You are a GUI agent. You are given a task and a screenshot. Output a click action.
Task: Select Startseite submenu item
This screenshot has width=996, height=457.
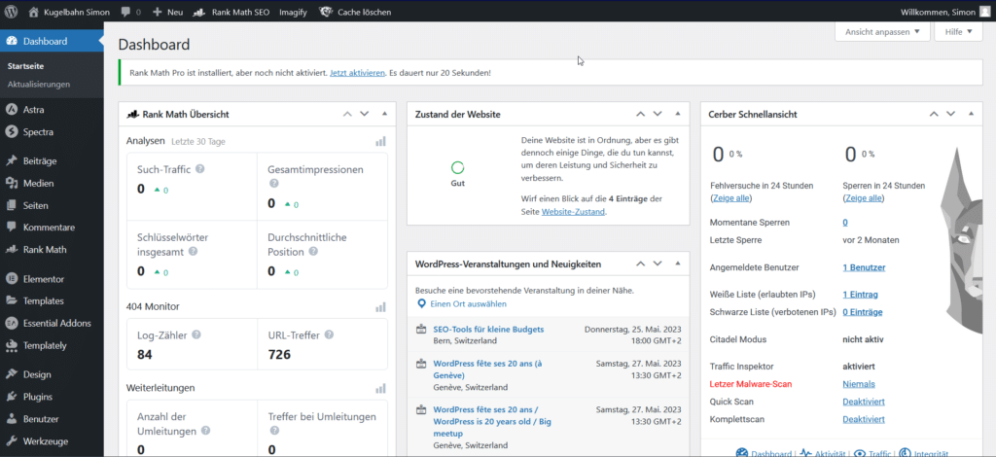[x=25, y=66]
